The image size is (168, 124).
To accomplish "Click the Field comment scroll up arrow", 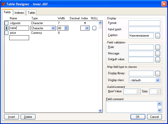I will point(159,104).
